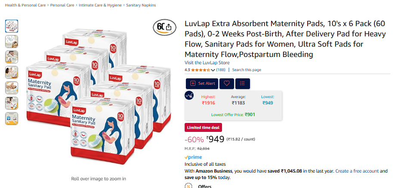395x188 pixels.
Task: Click the Offers discount badge icon
Action: click(x=188, y=186)
